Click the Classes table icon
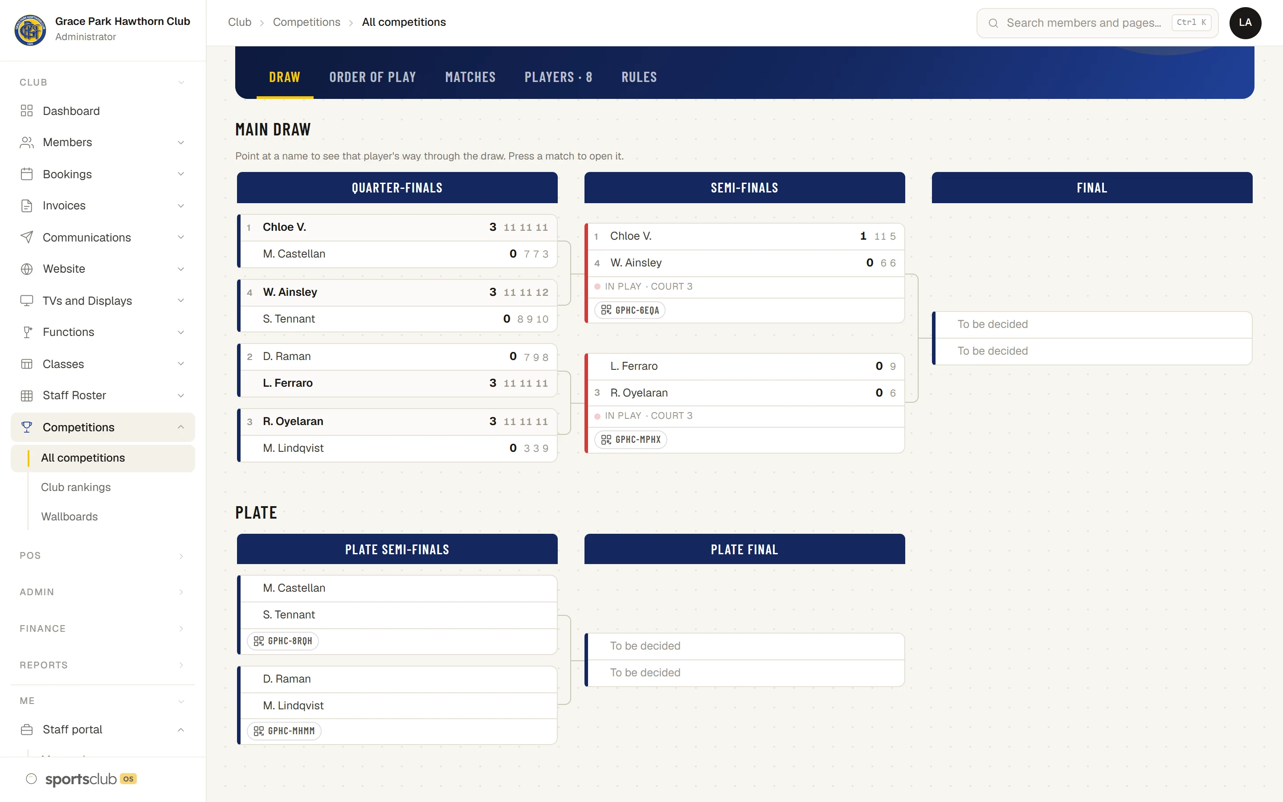This screenshot has height=802, width=1283. (x=27, y=364)
